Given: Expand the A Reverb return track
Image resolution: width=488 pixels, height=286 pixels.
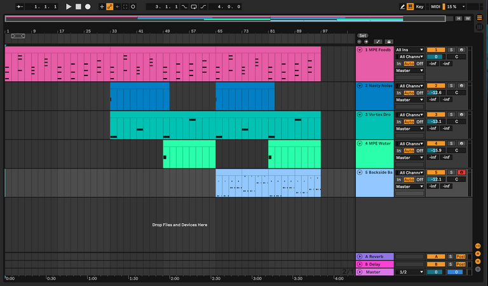Looking at the screenshot, I should point(360,256).
